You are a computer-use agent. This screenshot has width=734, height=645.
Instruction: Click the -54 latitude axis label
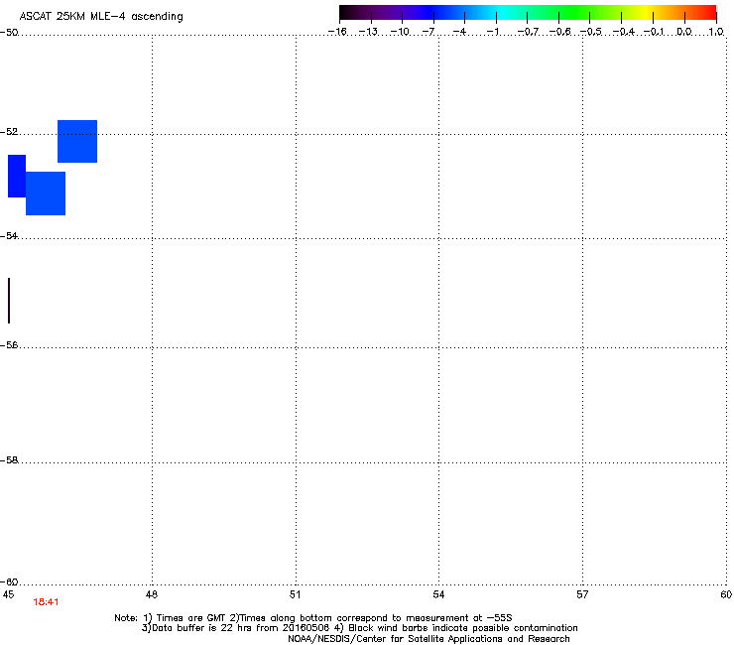point(9,235)
